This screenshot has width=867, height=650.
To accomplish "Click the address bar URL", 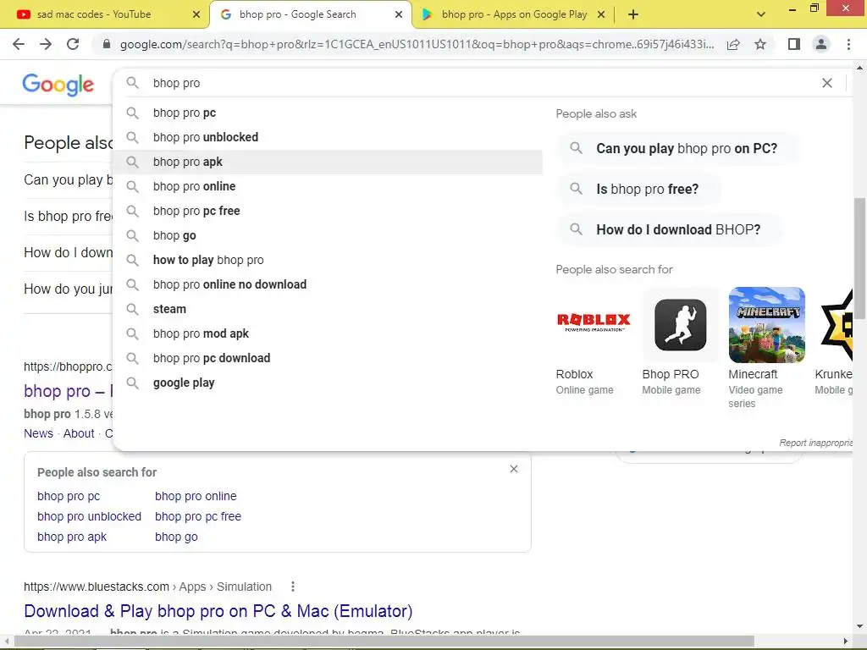I will (417, 44).
